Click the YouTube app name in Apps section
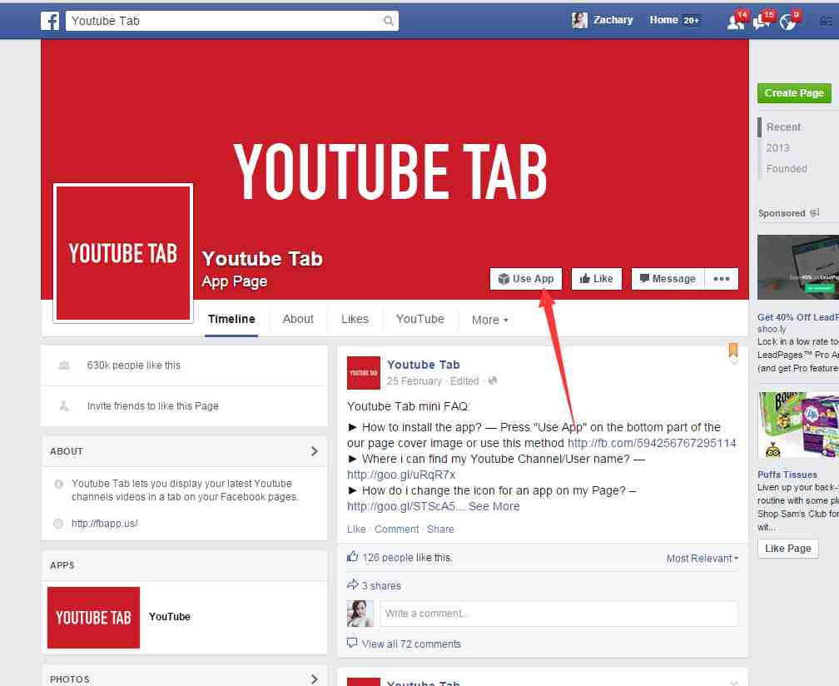 pos(170,616)
